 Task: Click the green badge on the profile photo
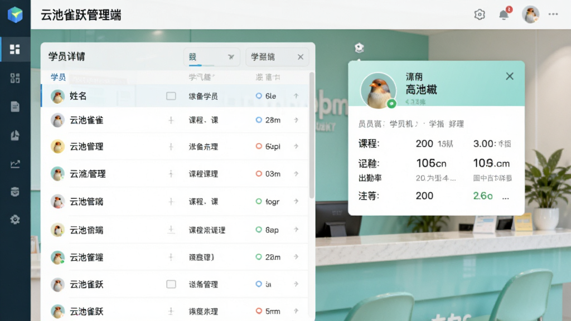coord(391,104)
